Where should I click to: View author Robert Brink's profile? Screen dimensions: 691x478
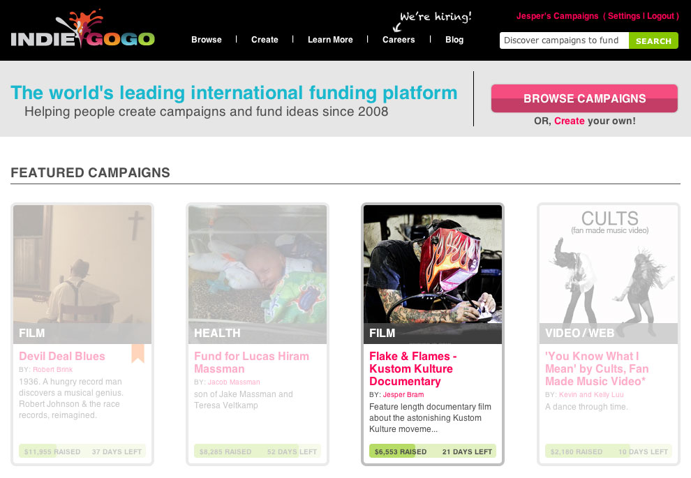click(52, 370)
